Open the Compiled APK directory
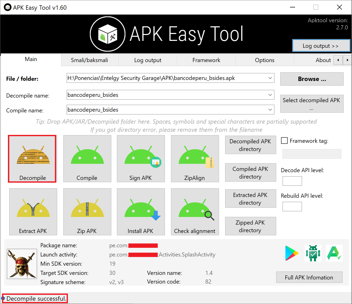The image size is (352, 304). [250, 172]
